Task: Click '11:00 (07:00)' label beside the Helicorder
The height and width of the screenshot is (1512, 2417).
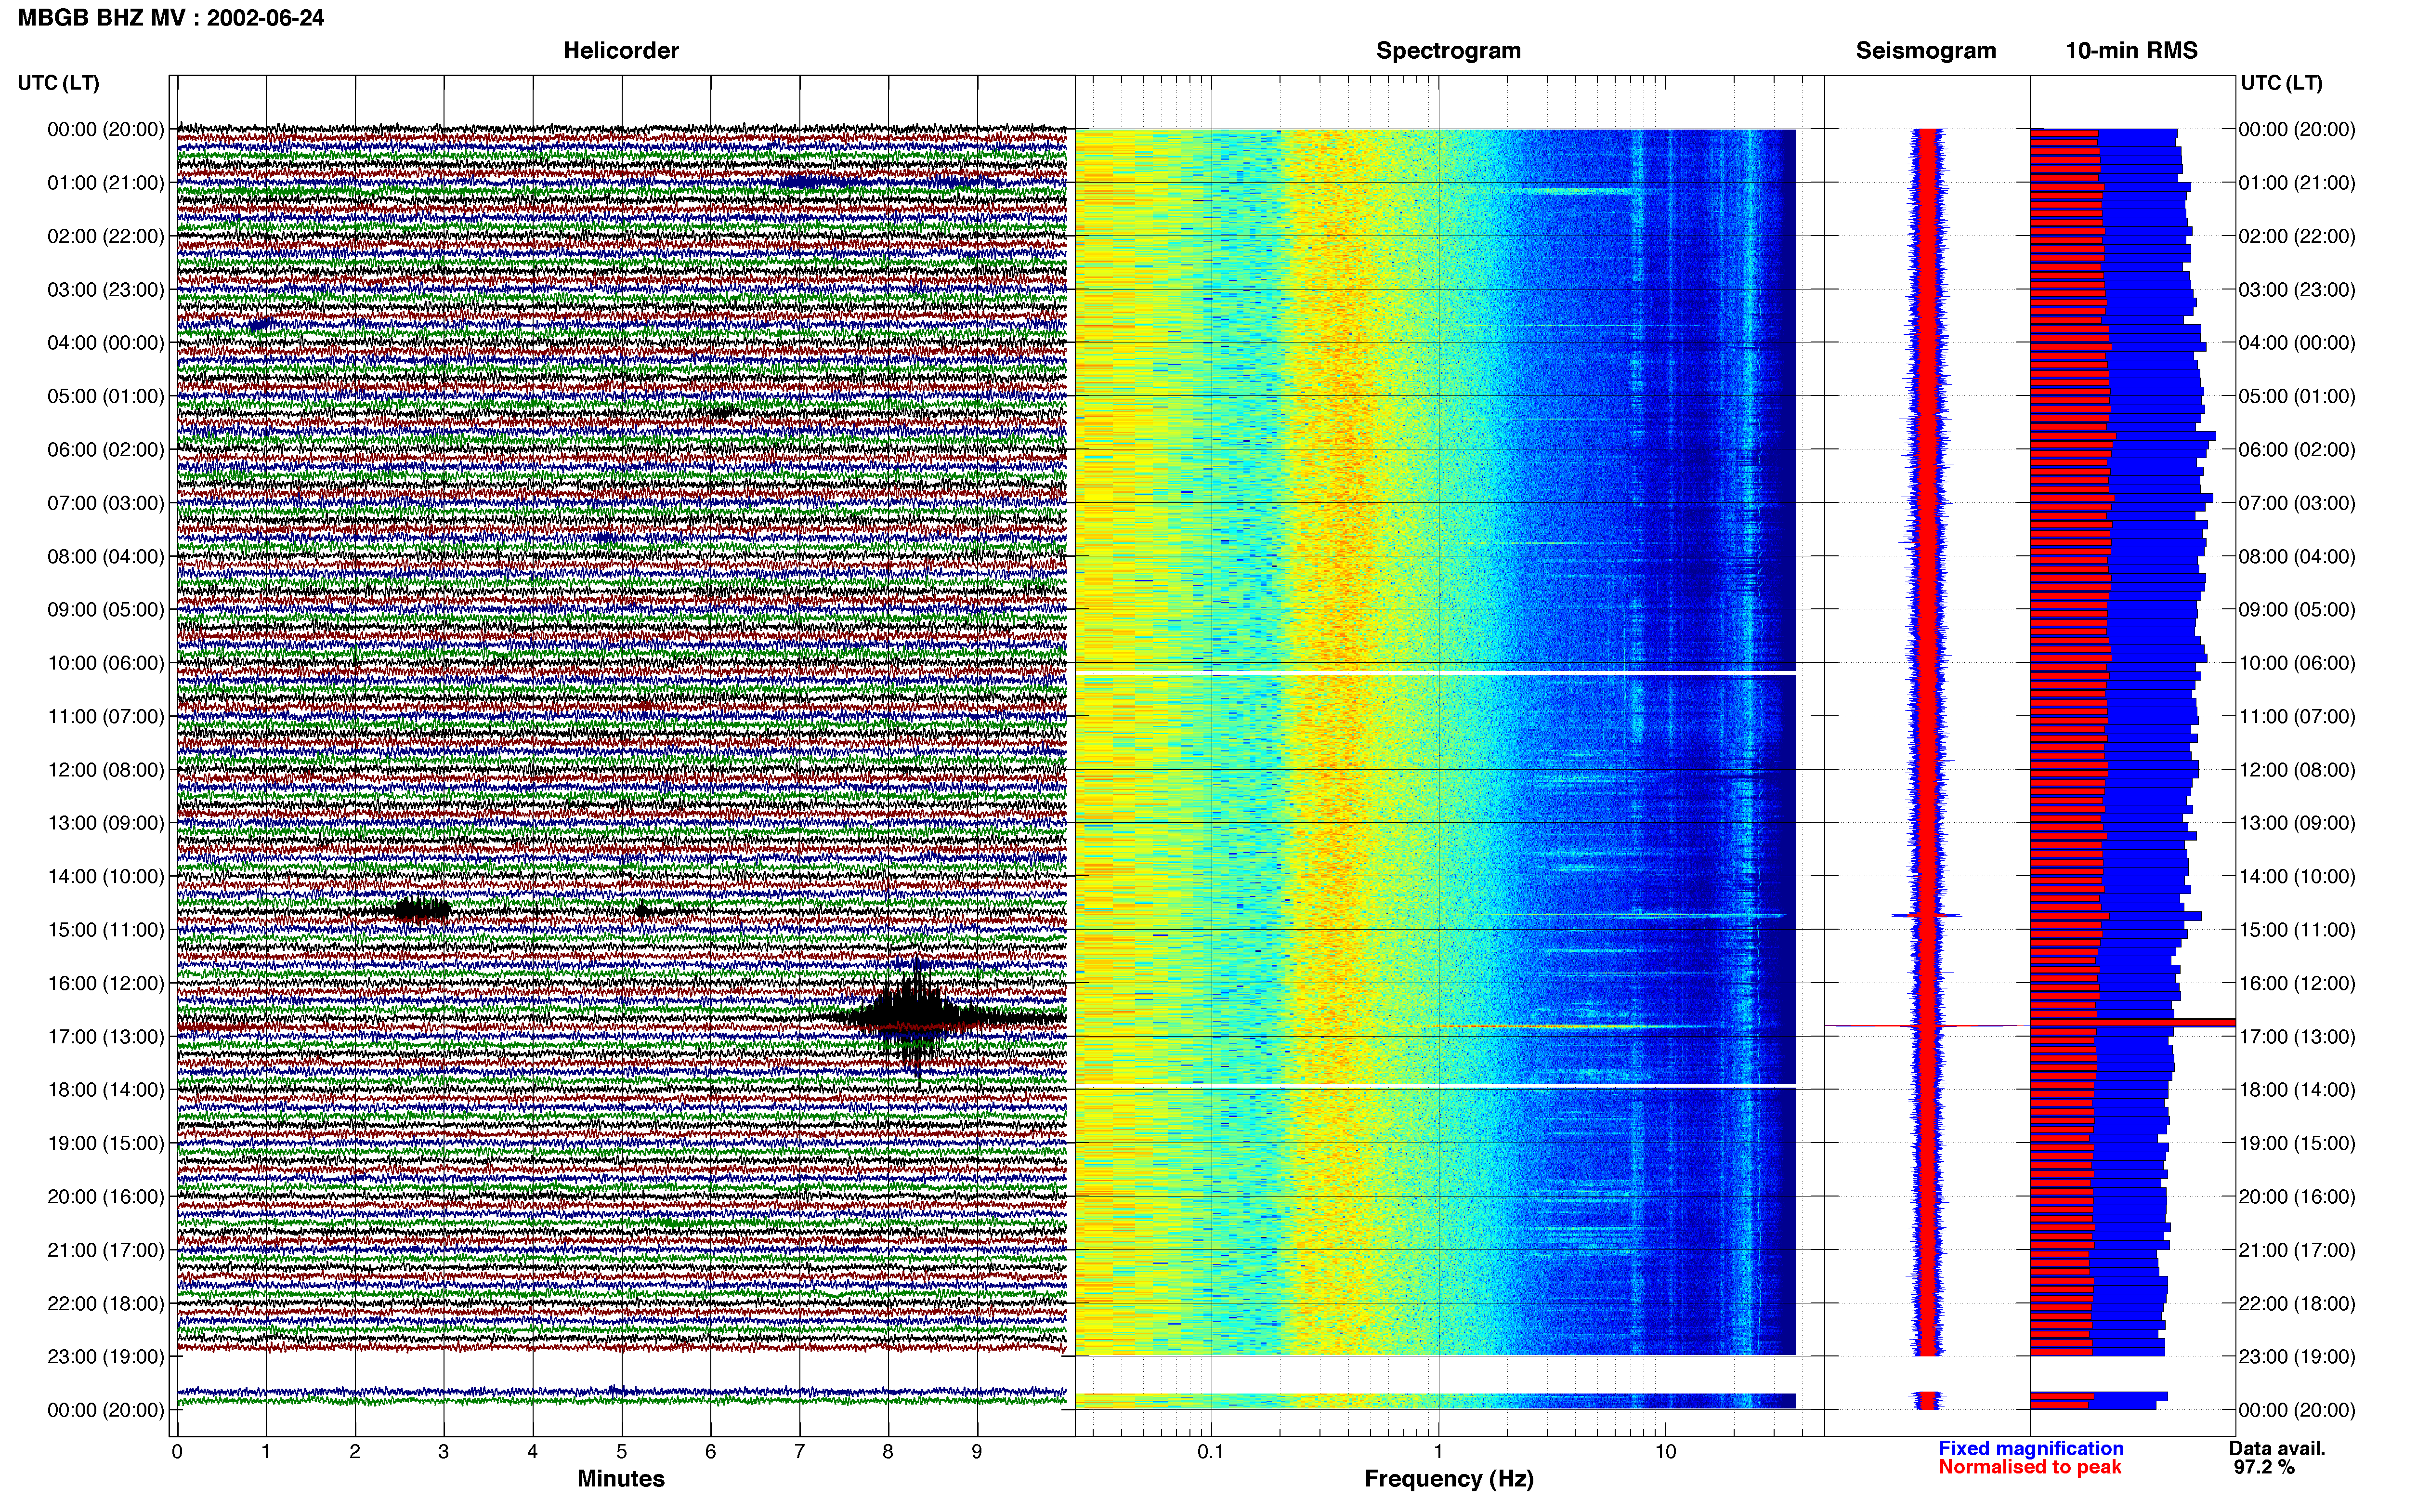Action: [106, 717]
